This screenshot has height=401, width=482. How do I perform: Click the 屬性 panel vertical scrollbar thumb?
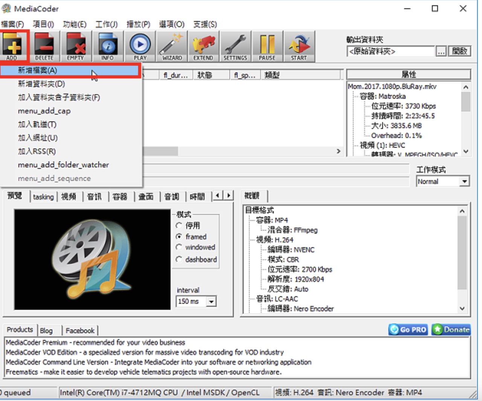466,101
